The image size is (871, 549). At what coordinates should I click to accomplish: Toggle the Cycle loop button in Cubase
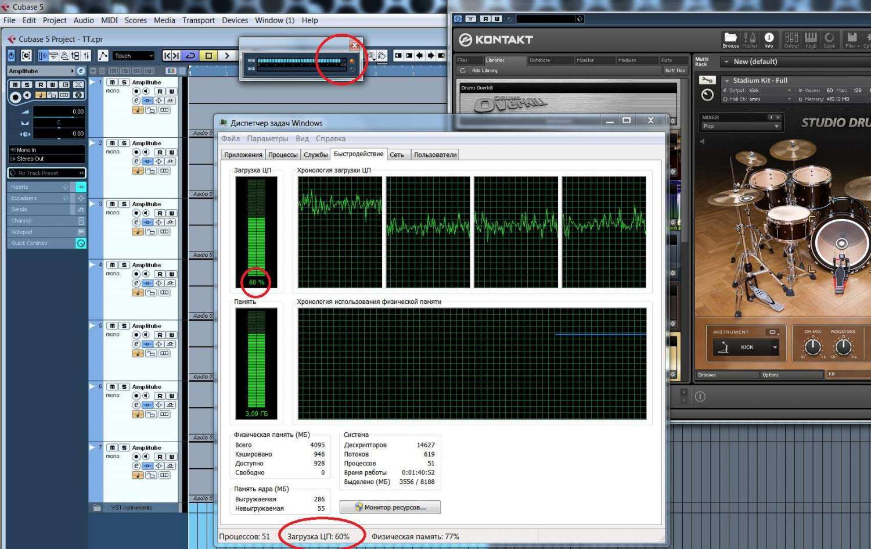[x=190, y=56]
